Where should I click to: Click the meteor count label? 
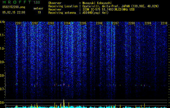(38, 8)
